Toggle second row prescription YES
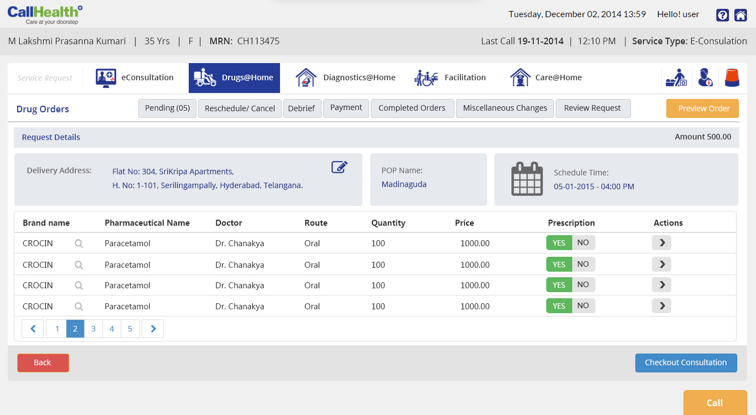The width and height of the screenshot is (756, 415). click(x=559, y=264)
